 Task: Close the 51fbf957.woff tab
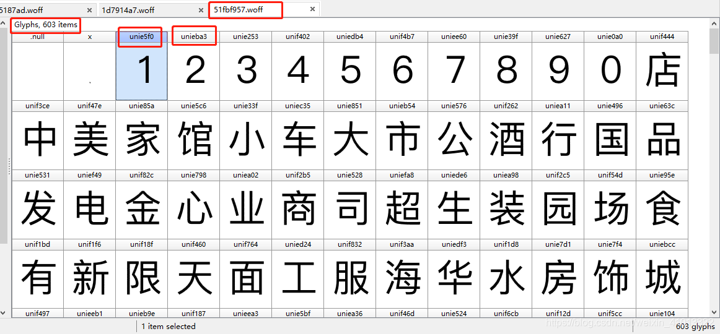[x=313, y=9]
